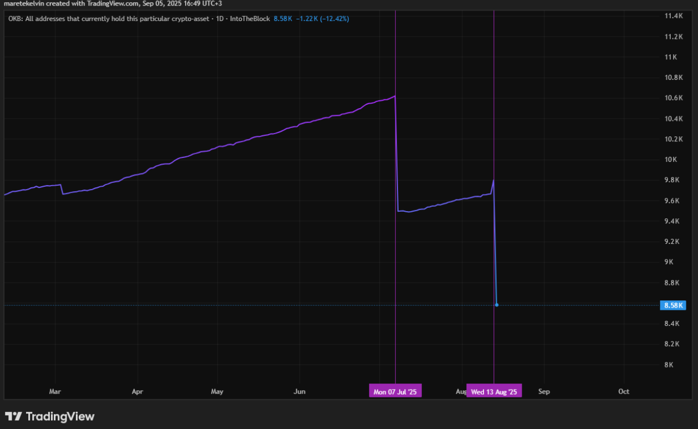Click the Jun label on the time axis
This screenshot has width=698, height=429.
(299, 392)
